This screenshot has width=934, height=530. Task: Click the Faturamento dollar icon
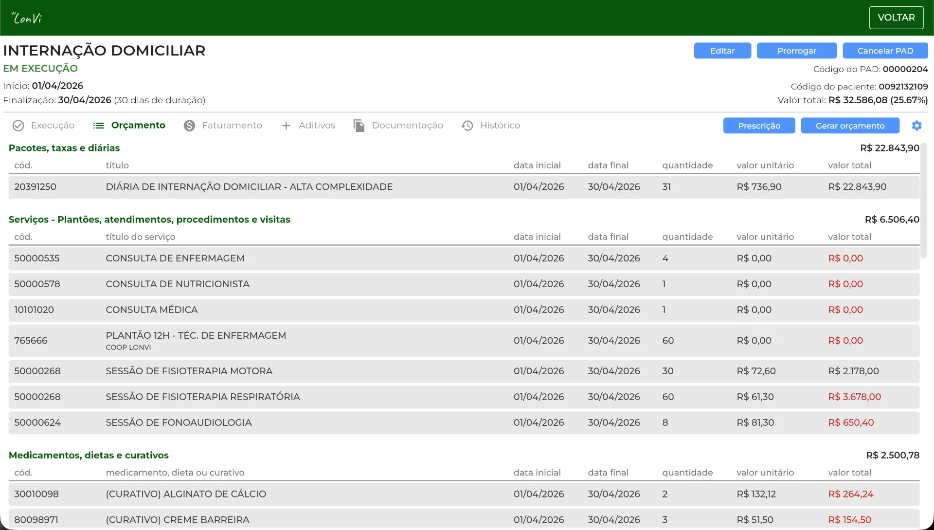coord(189,126)
